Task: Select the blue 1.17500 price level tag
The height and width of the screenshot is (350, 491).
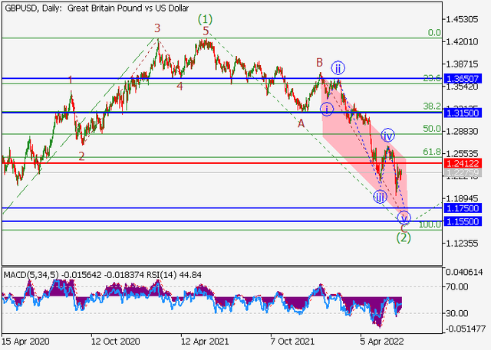Action: tap(466, 208)
